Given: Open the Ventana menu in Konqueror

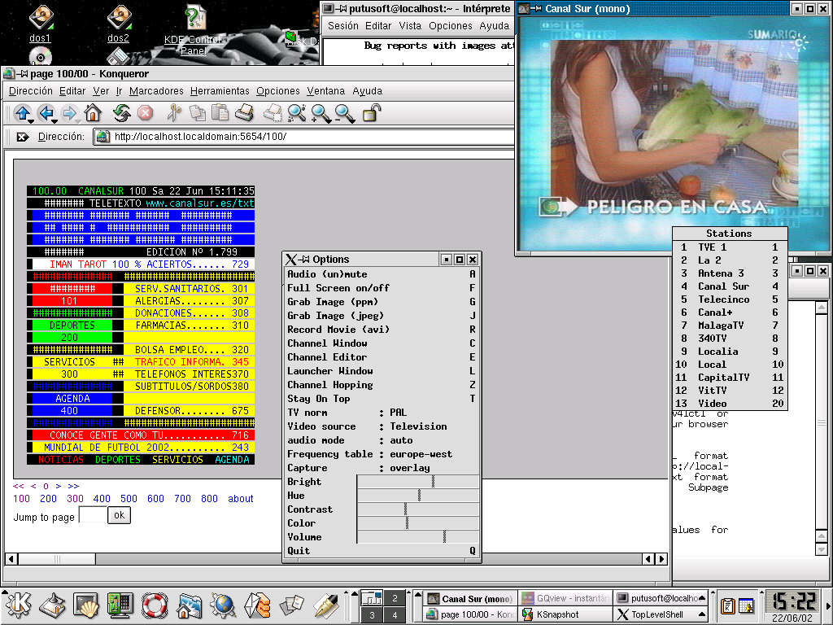Looking at the screenshot, I should pos(325,91).
